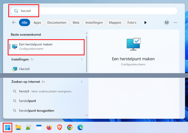
Task: Click magnifier icon beside herstelpunt terugzetten
Action: point(15,110)
